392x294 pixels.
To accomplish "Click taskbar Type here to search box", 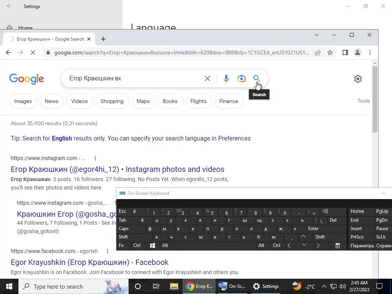I will coord(73,286).
